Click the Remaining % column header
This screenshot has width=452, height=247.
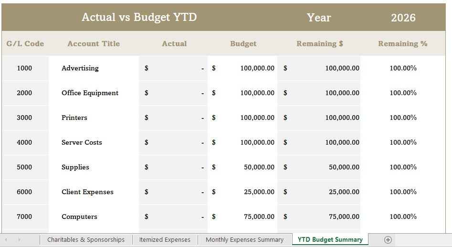click(403, 43)
